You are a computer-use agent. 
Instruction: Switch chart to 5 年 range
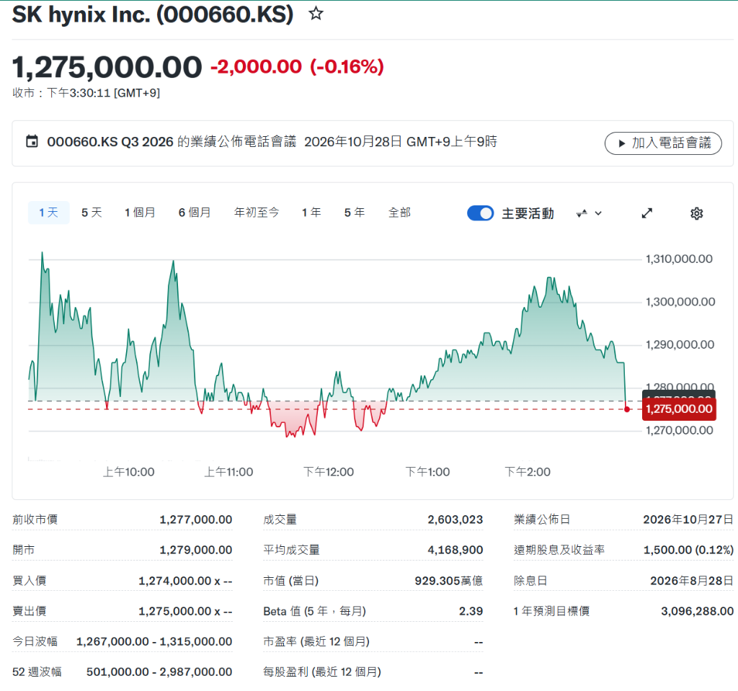point(355,213)
